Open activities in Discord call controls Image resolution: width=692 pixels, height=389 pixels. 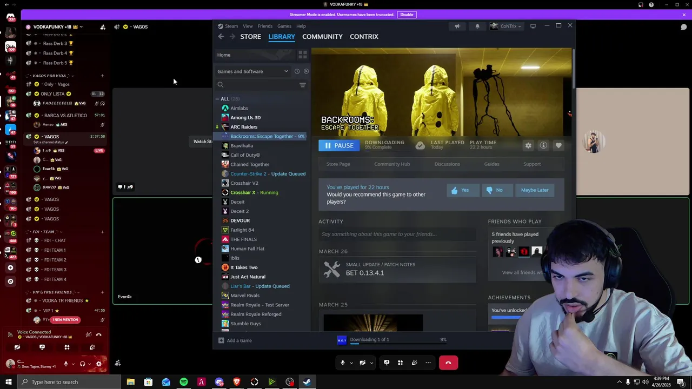coord(401,363)
